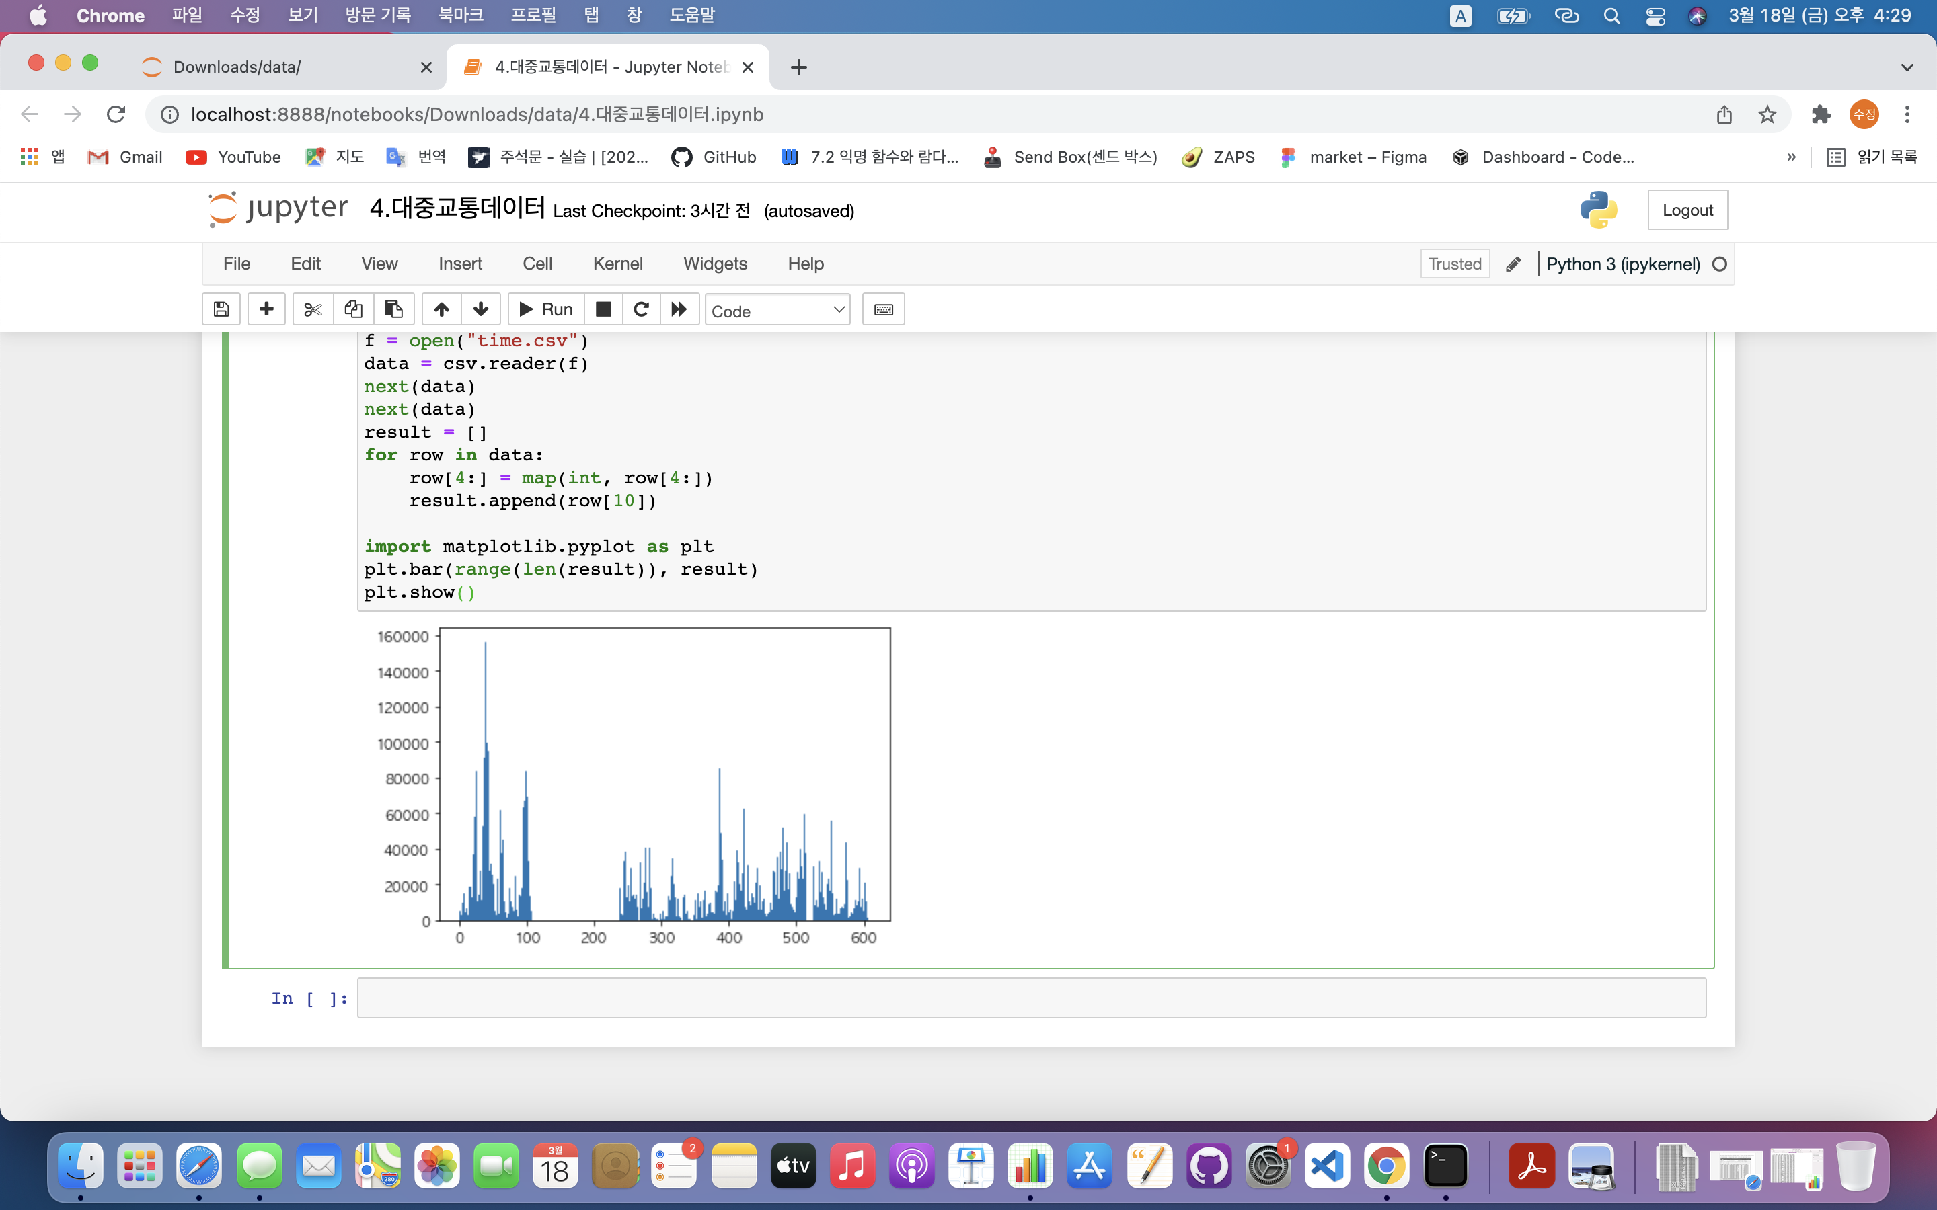Image resolution: width=1937 pixels, height=1210 pixels.
Task: Insert cell below with plus icon
Action: 266,310
